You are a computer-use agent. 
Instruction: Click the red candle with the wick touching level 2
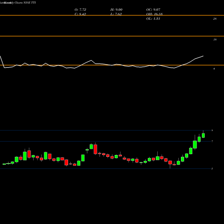(x=170, y=163)
